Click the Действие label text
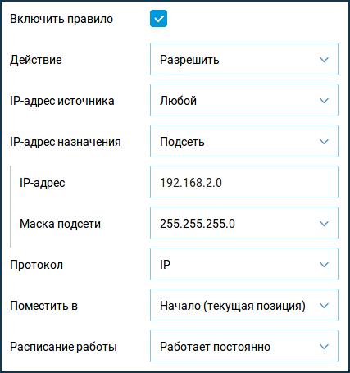350x373 pixels. point(36,60)
